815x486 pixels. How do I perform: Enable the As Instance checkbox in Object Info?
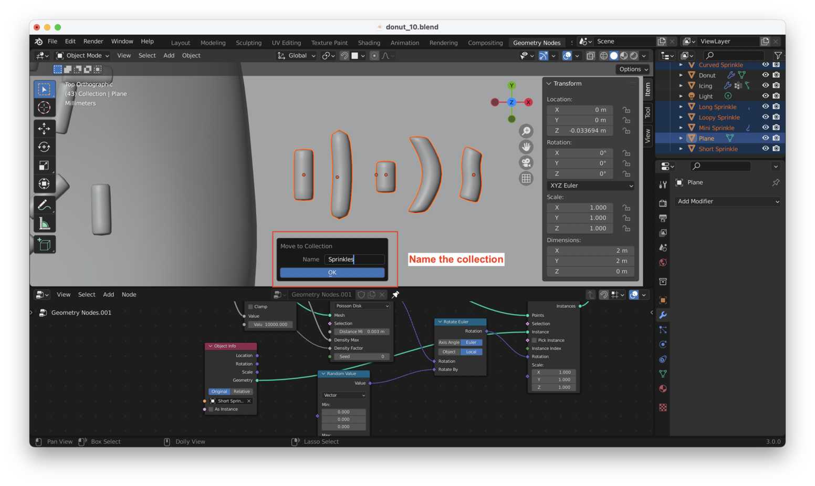point(211,409)
